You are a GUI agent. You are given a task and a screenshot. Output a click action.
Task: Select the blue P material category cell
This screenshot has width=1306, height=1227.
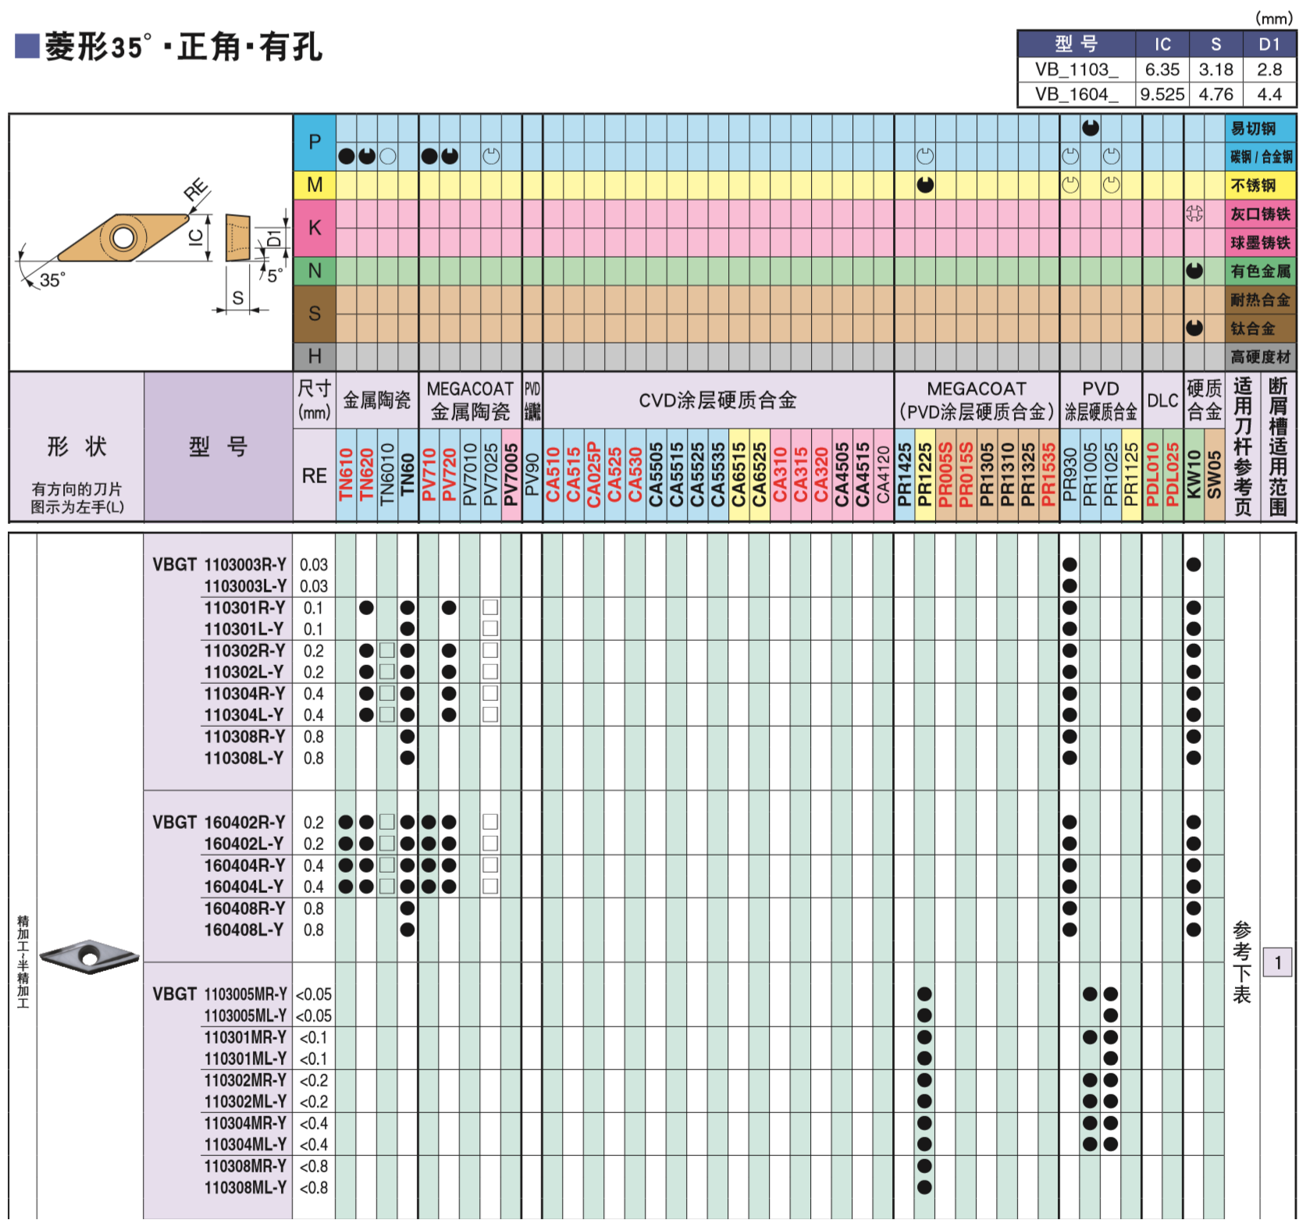point(315,142)
